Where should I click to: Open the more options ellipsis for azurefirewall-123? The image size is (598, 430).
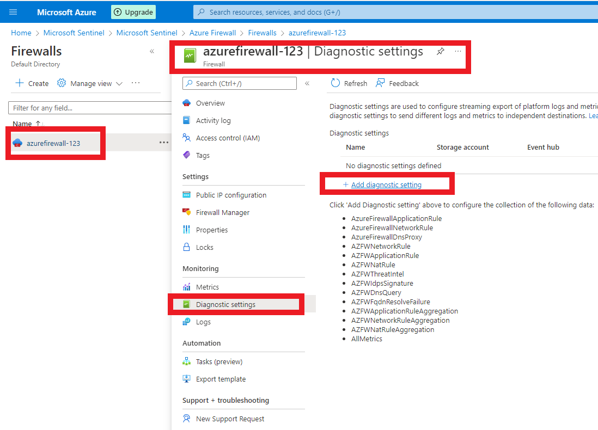[162, 142]
